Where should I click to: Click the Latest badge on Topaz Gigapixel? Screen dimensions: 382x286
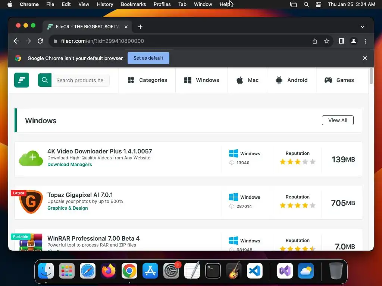pos(19,193)
